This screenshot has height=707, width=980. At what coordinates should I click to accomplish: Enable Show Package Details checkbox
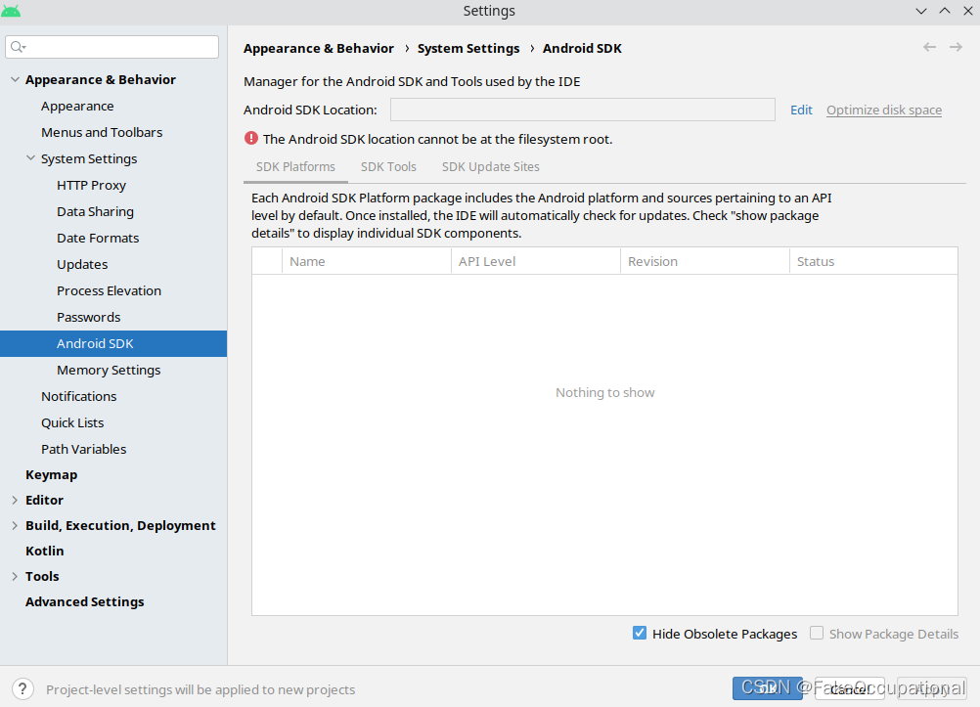(817, 633)
